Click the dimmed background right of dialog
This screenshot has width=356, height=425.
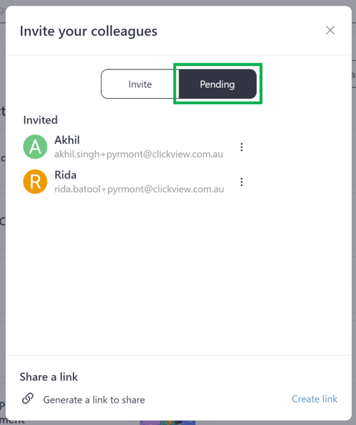tap(354, 217)
